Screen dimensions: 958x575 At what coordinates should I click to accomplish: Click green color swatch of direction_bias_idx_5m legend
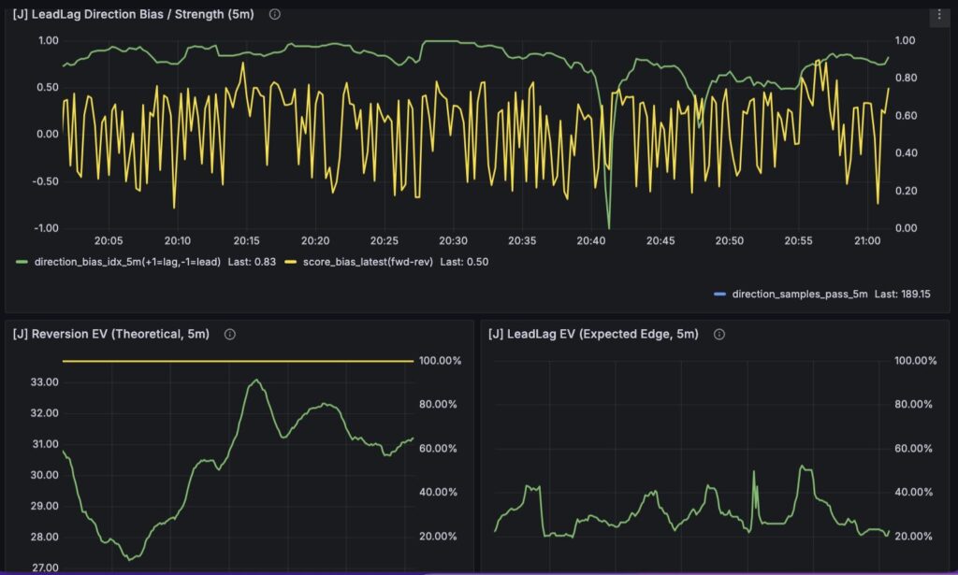coord(21,262)
